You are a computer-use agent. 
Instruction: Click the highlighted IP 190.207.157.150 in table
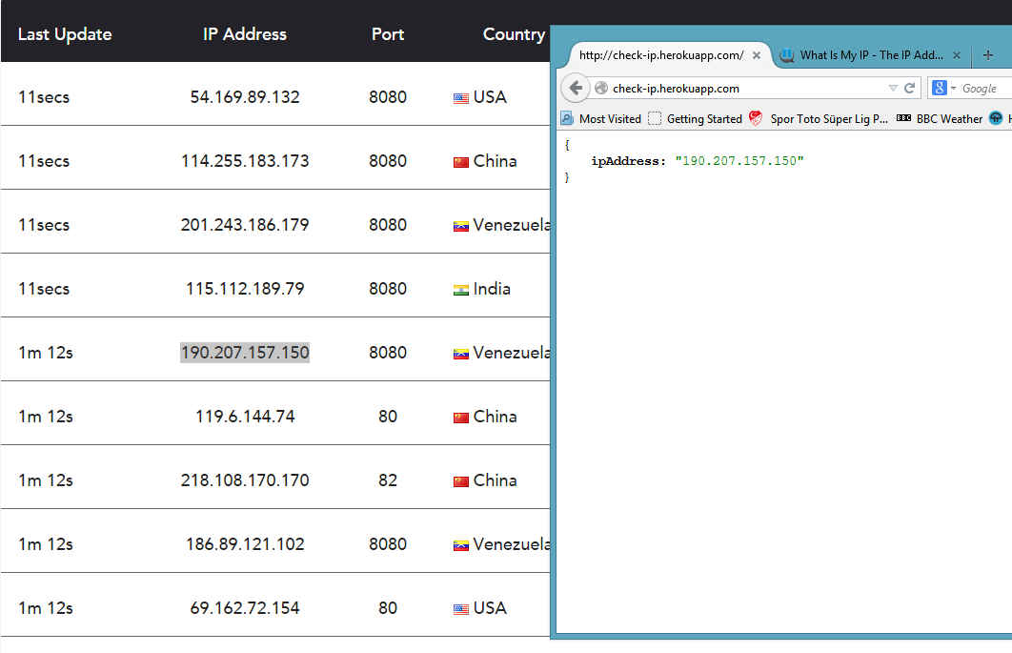point(245,353)
